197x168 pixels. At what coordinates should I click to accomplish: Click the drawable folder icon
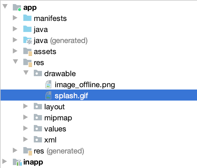38,73
